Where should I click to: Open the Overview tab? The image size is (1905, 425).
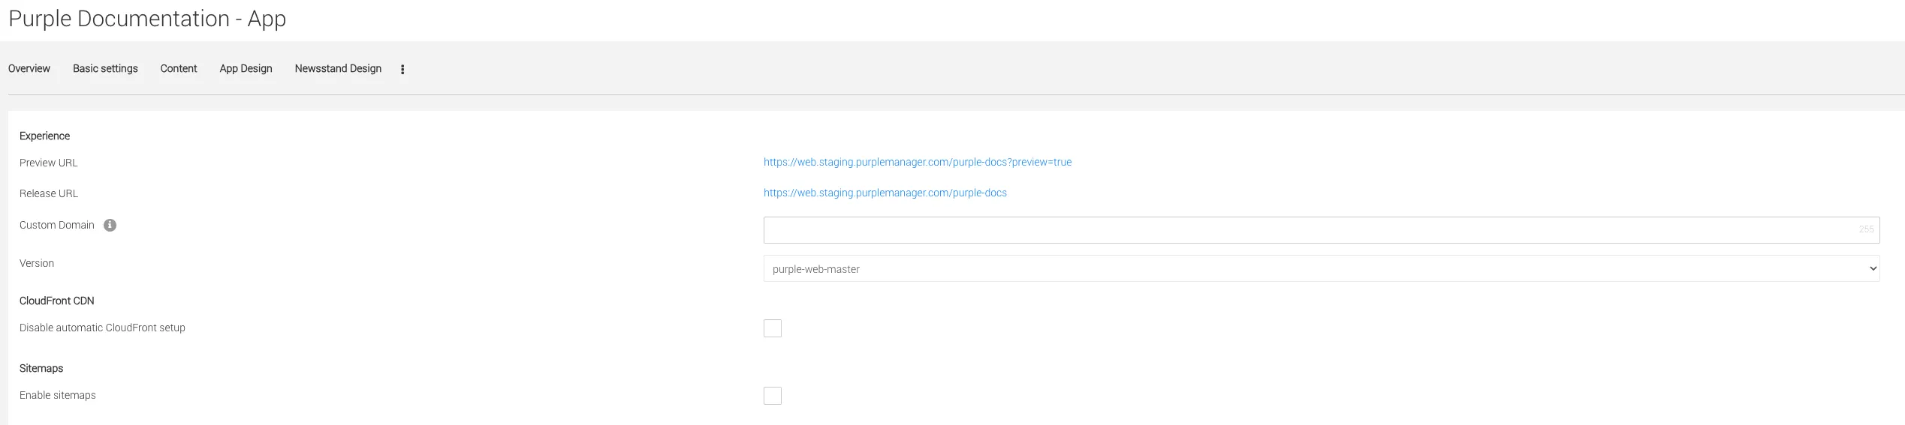pyautogui.click(x=29, y=68)
